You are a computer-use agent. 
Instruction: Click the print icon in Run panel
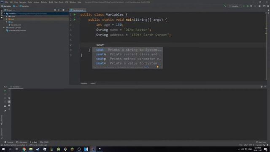click(9, 105)
